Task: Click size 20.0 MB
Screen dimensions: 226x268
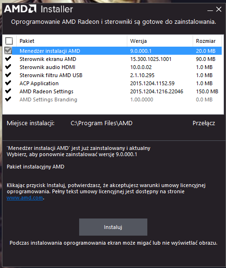Action: click(x=205, y=51)
